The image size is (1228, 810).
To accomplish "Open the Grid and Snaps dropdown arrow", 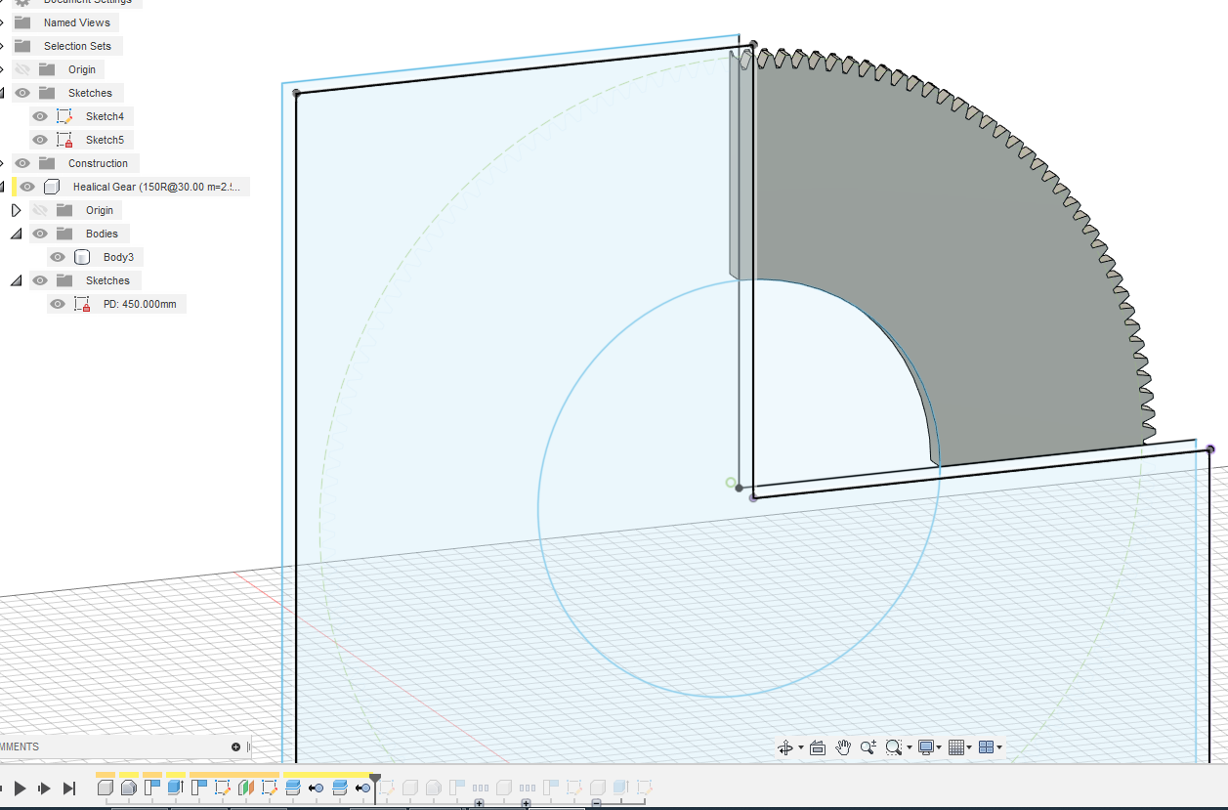I will [x=969, y=748].
